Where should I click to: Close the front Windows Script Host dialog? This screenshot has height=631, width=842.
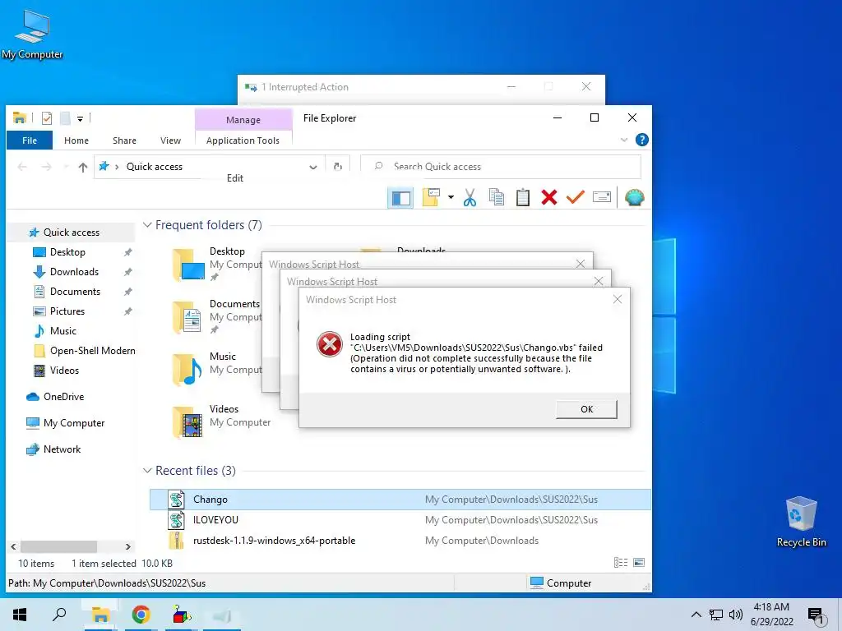point(618,299)
